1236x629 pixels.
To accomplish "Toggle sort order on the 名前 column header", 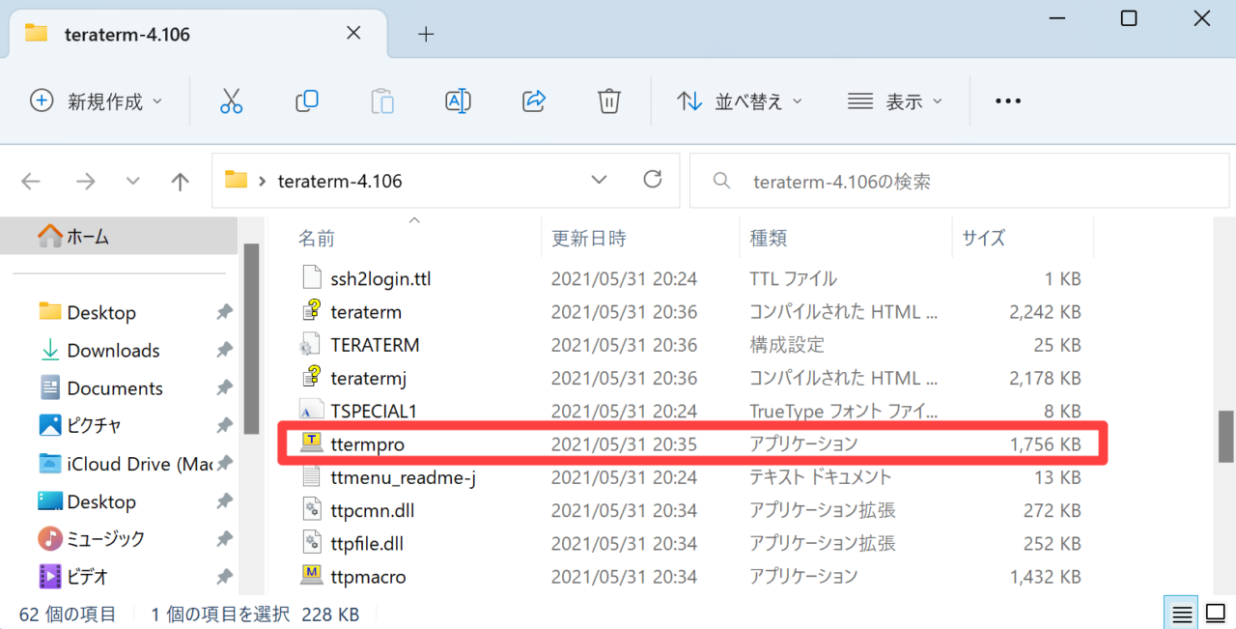I will (319, 237).
